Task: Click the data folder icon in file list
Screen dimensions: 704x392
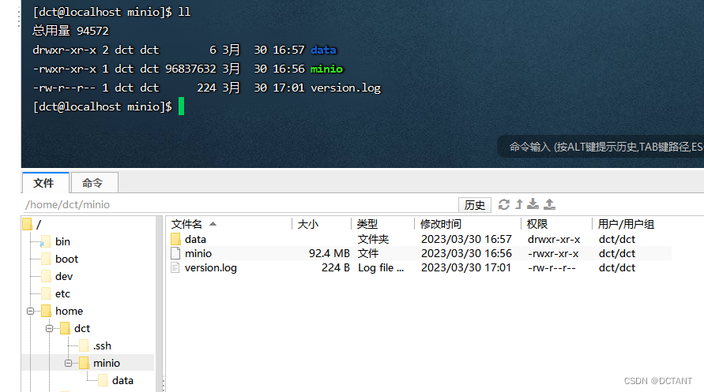Action: (x=175, y=239)
